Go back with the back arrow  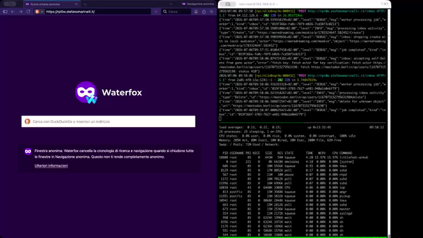pyautogui.click(x=13, y=12)
